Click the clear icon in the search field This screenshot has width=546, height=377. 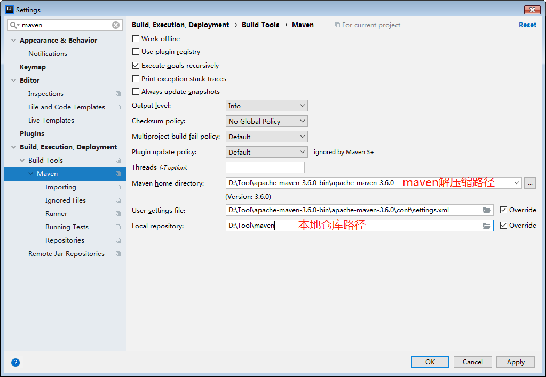pos(115,25)
